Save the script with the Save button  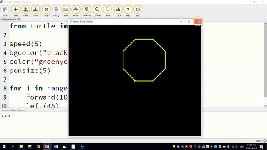coord(35,11)
